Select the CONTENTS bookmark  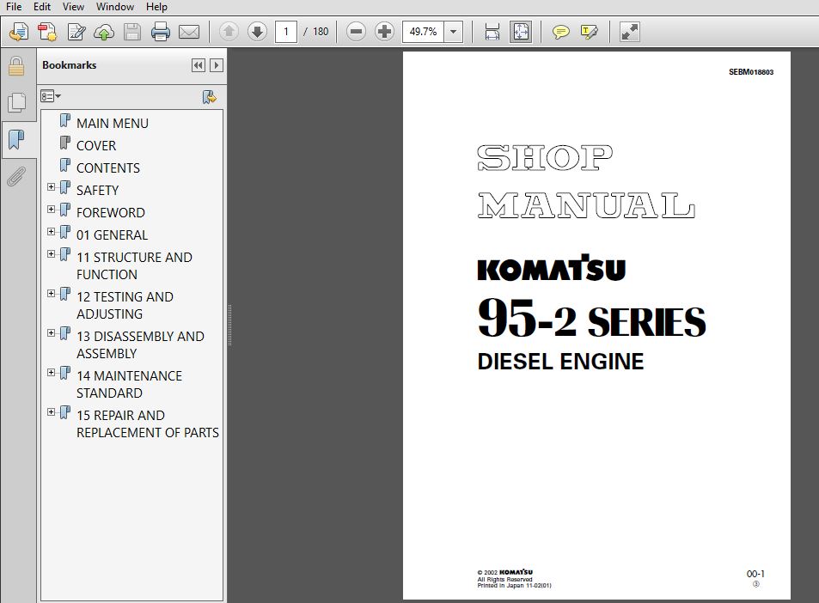[108, 168]
